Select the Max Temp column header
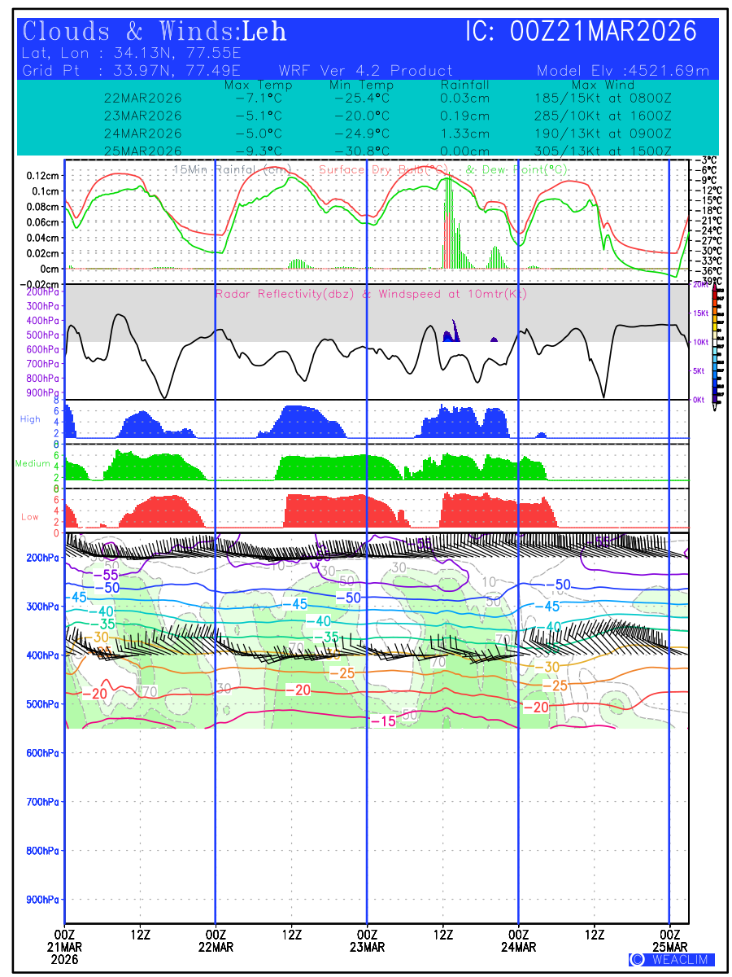Viewport: 732px width, 977px height. pyautogui.click(x=258, y=85)
